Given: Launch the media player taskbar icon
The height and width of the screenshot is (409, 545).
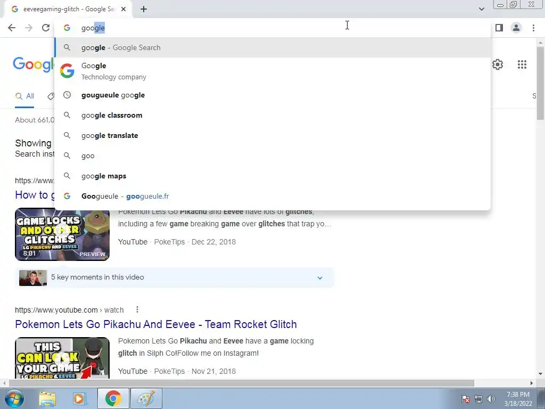Looking at the screenshot, I should pyautogui.click(x=80, y=398).
